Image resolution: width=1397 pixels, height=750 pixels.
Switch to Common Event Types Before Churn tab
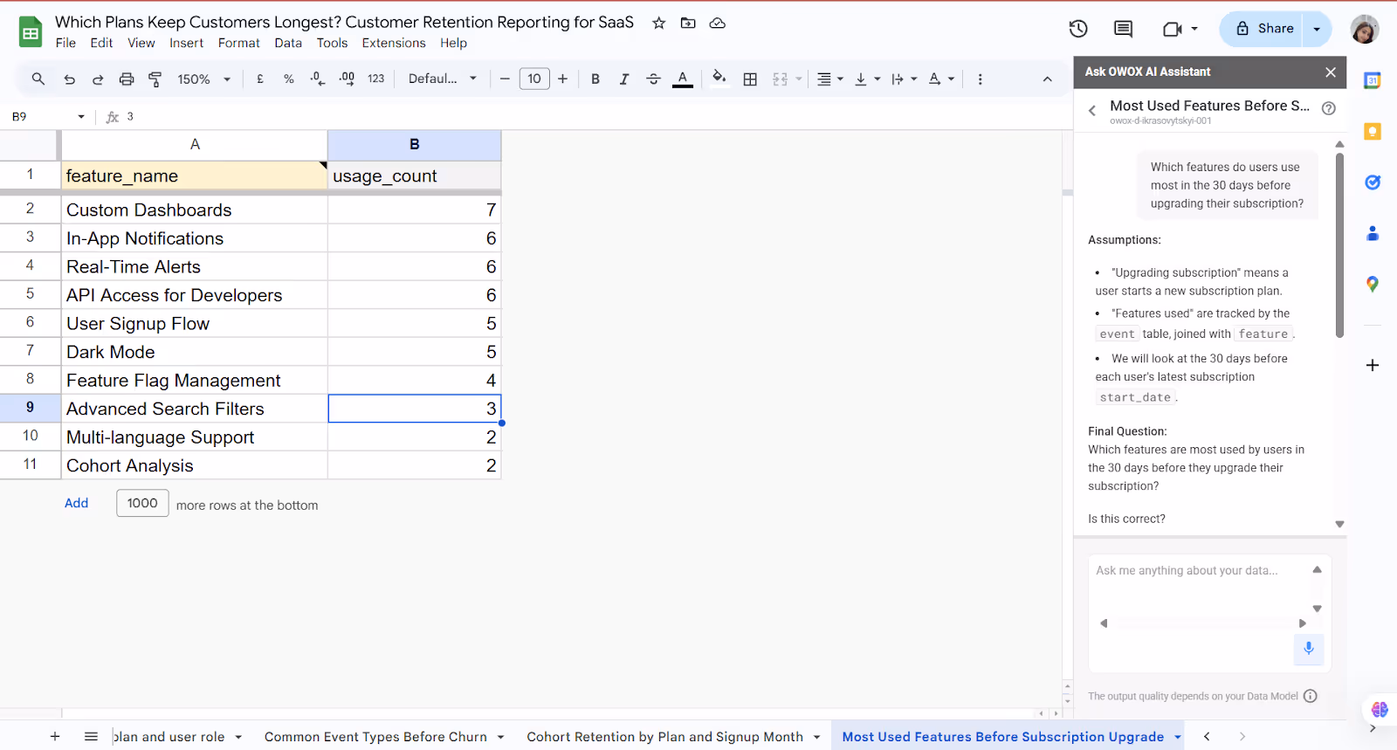(x=375, y=737)
